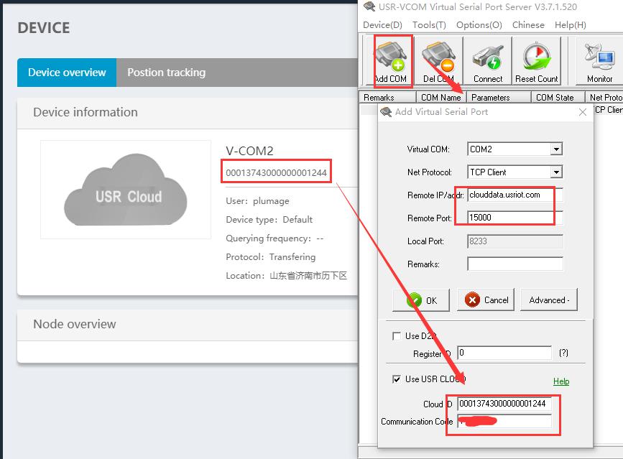The width and height of the screenshot is (623, 459).
Task: Click the Location text line
Action: [x=287, y=276]
